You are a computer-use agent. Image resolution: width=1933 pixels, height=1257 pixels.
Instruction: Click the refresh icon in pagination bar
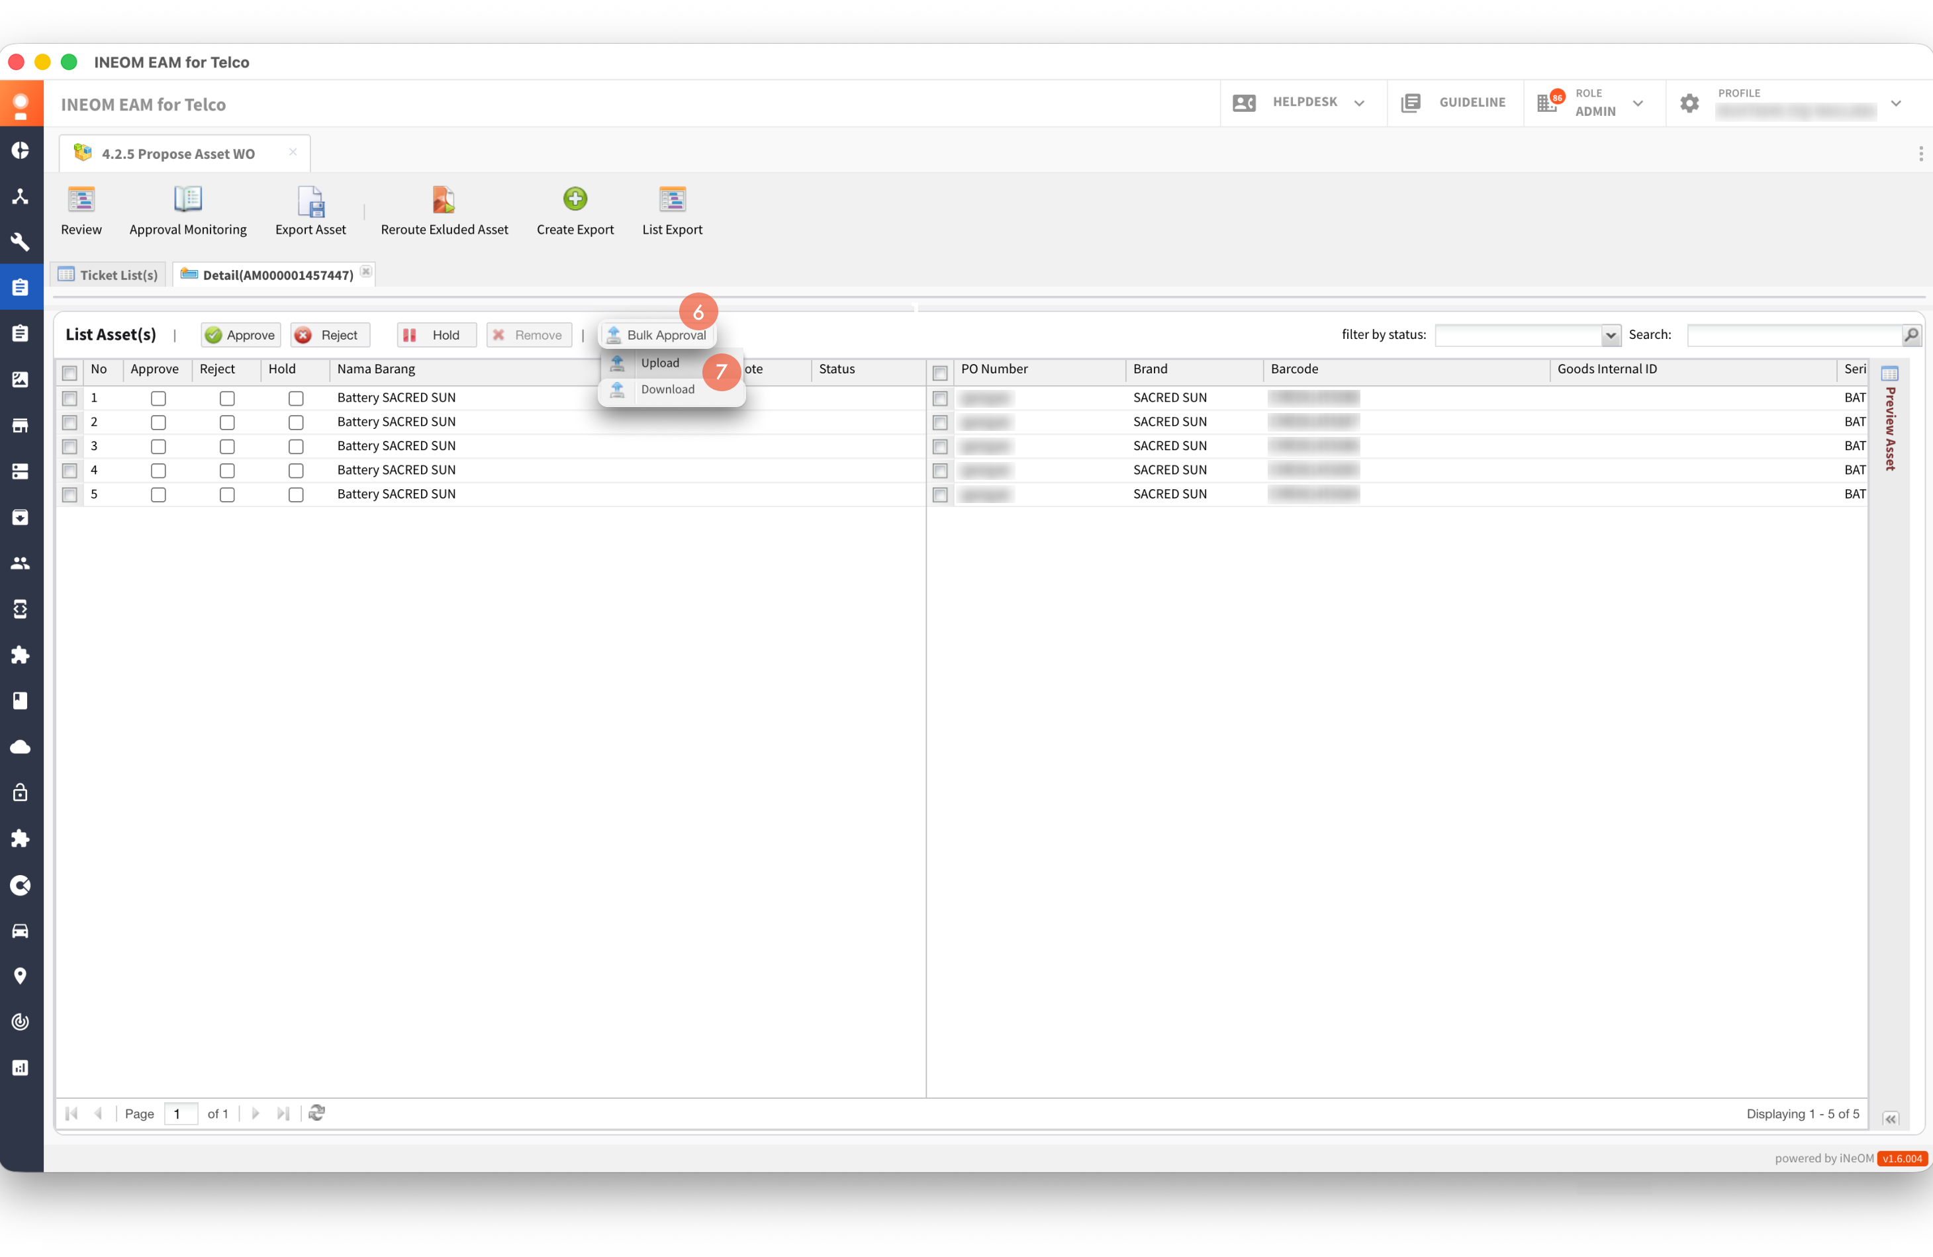(x=316, y=1113)
